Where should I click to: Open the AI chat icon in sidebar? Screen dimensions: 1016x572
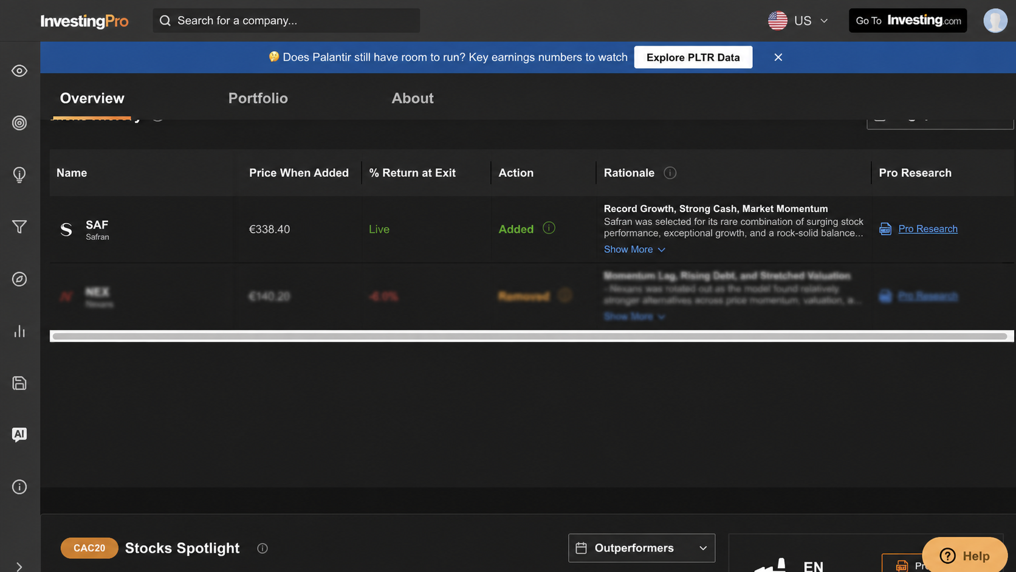pos(19,435)
